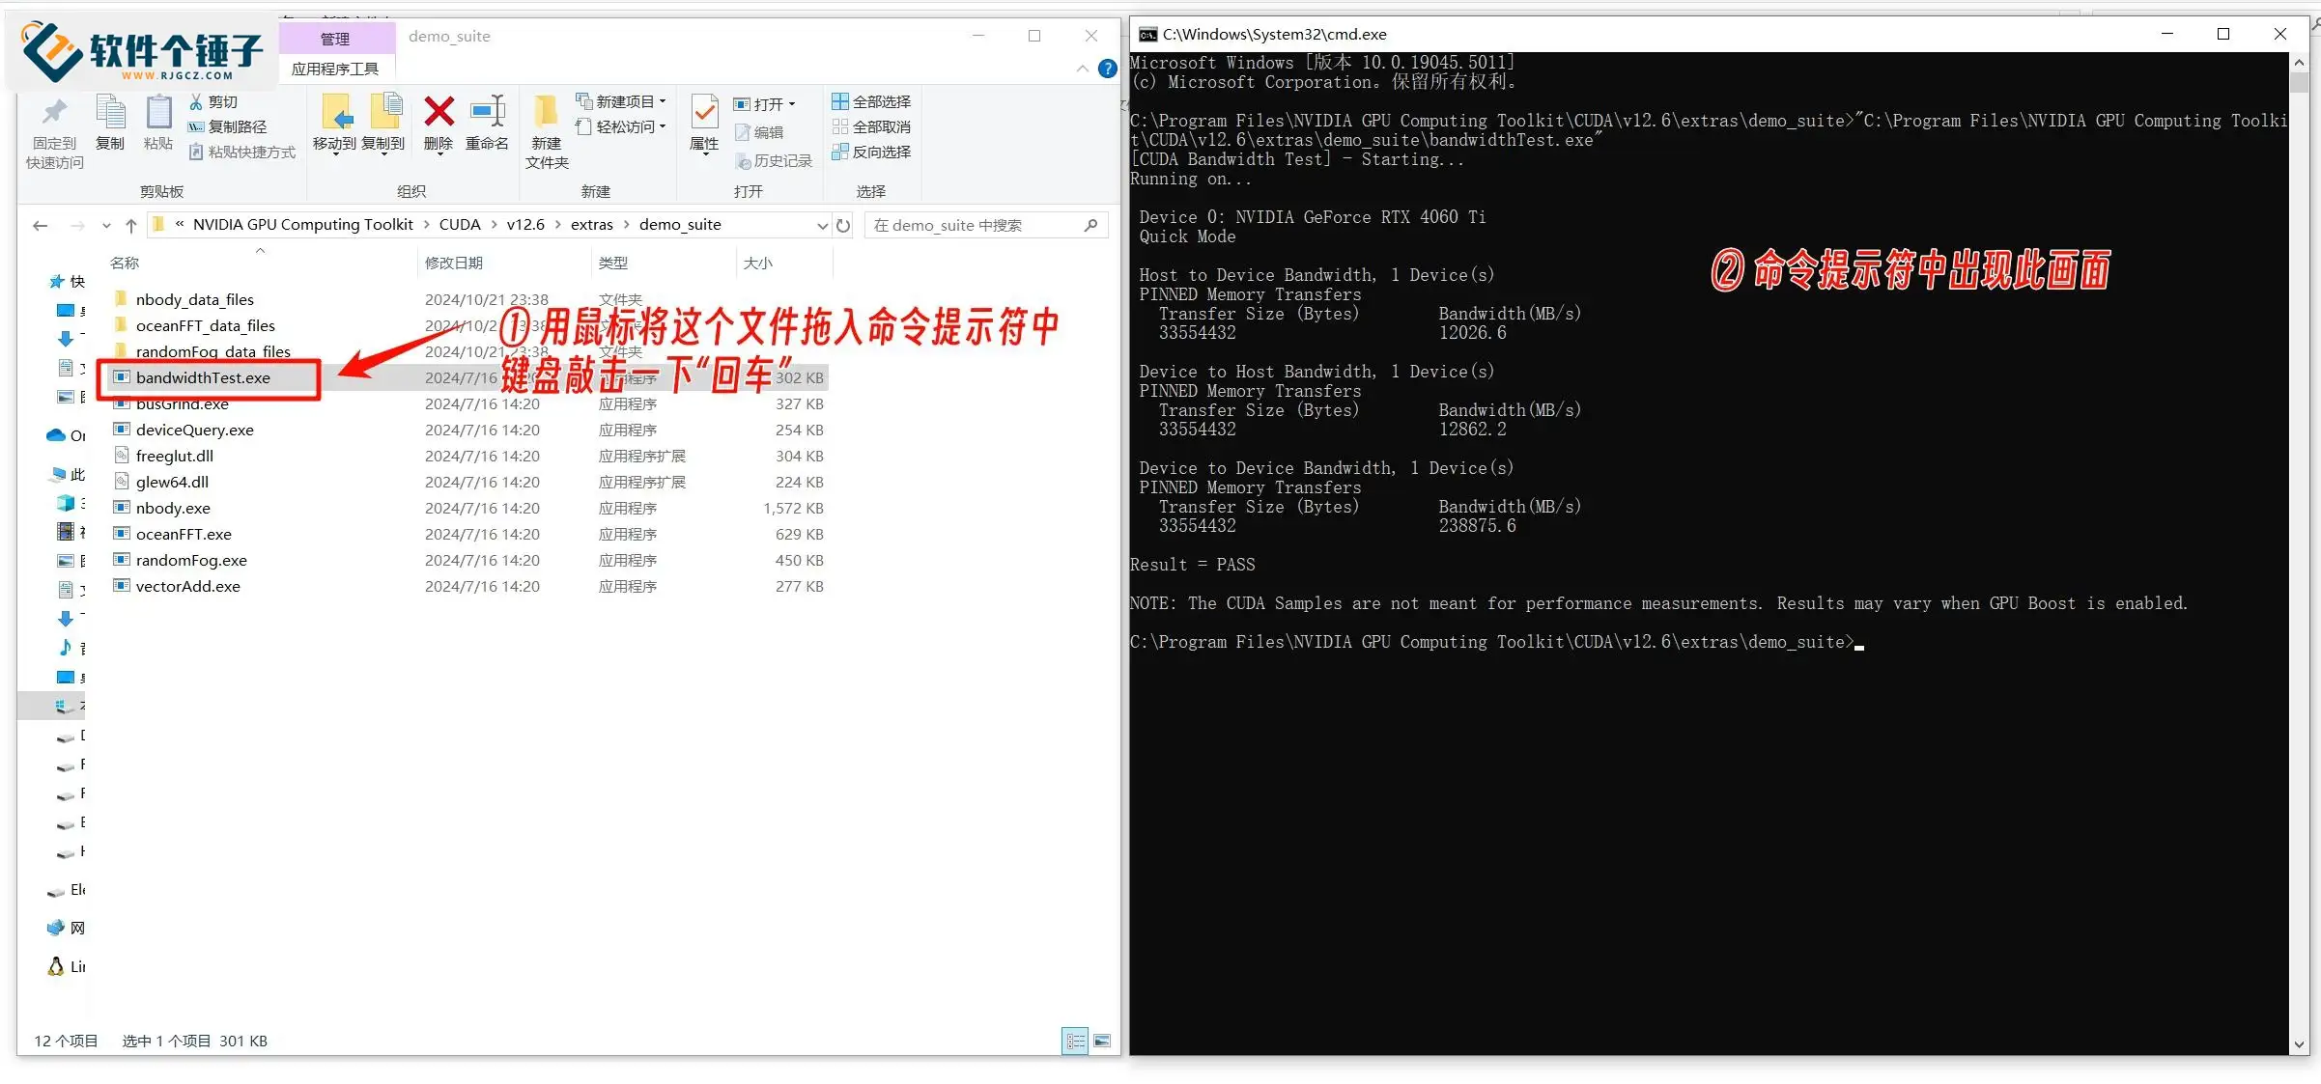Click the Cut (剪切) scissors icon
This screenshot has height=1084, width=2321.
point(196,101)
